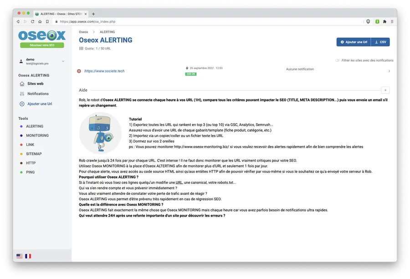Click the Oseox logo
The height and width of the screenshot is (279, 410).
pyautogui.click(x=42, y=35)
